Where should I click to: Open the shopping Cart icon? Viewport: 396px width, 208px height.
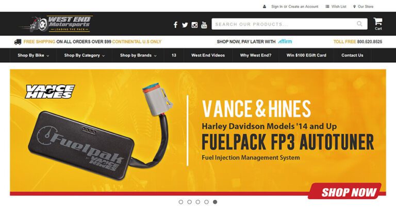tap(378, 24)
